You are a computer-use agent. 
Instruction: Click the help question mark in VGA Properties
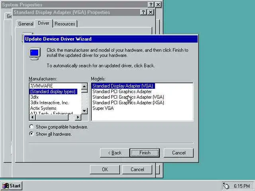coord(143,12)
